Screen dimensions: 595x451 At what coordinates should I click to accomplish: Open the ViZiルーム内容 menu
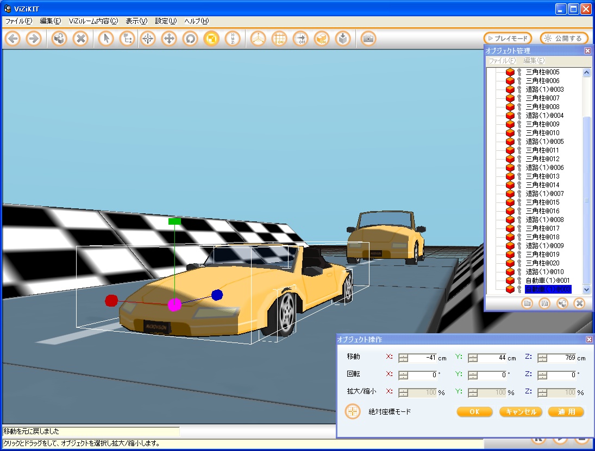tap(93, 21)
